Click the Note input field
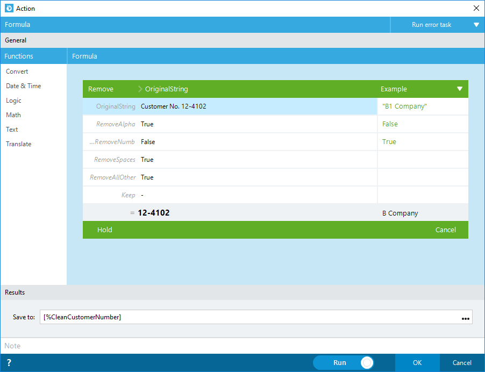This screenshot has width=485, height=372. pyautogui.click(x=161, y=346)
